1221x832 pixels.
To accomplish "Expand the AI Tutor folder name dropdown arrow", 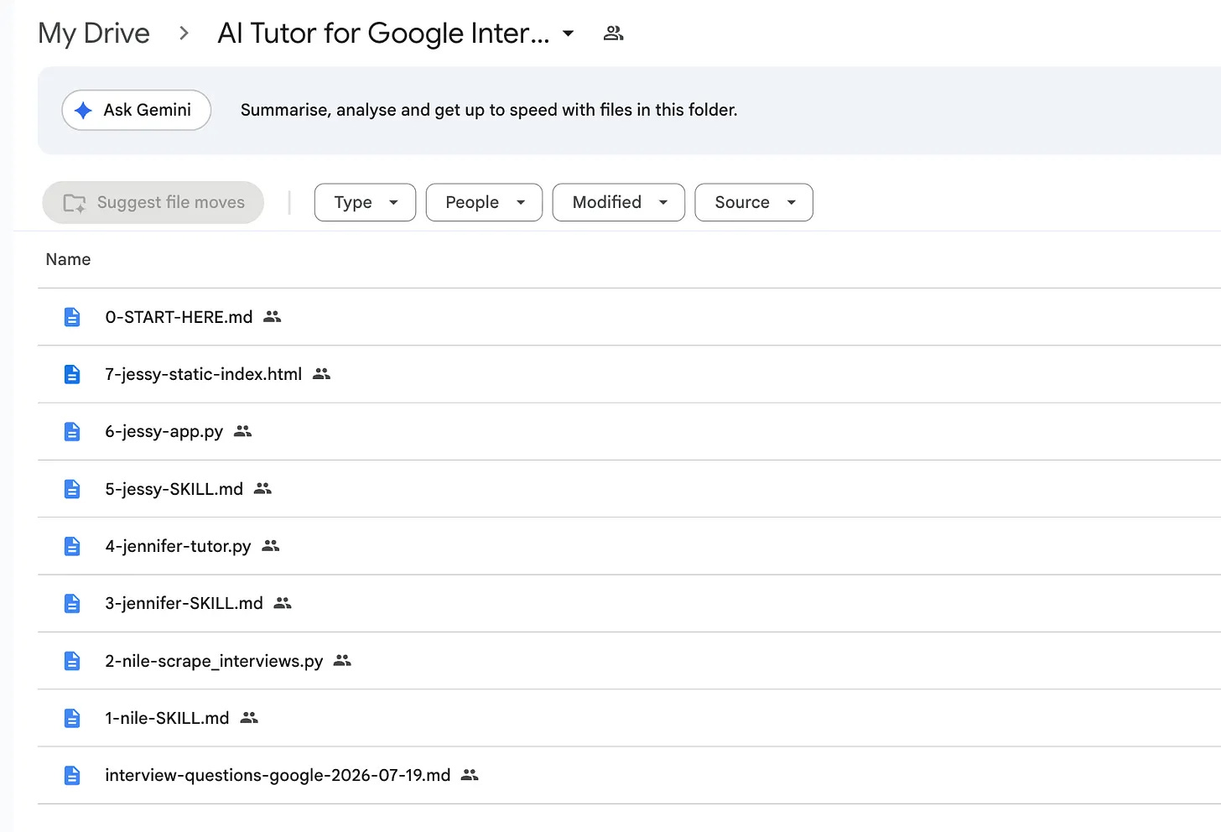I will 568,34.
